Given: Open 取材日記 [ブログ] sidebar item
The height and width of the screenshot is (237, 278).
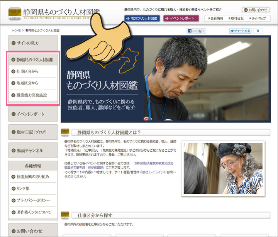Looking at the screenshot, I should 33,132.
